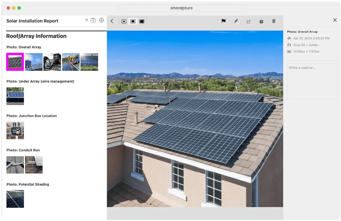Open the first Conduit Run thumbnail
This screenshot has width=341, height=221.
coord(15,165)
